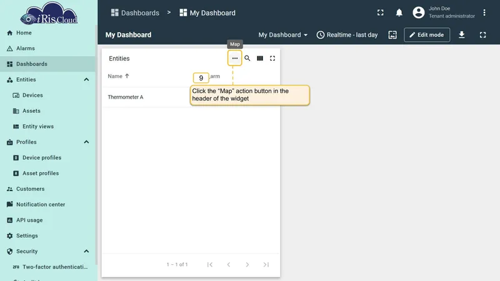Select the Thermometer A row

click(191, 97)
